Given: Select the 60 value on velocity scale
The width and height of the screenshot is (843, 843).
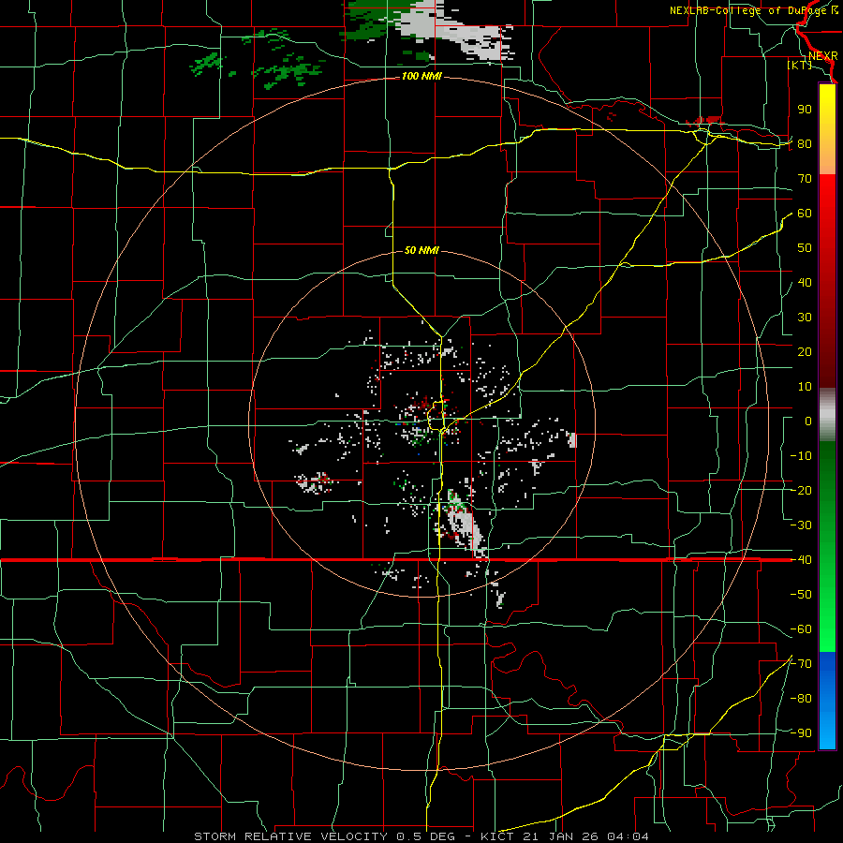Looking at the screenshot, I should 805,214.
